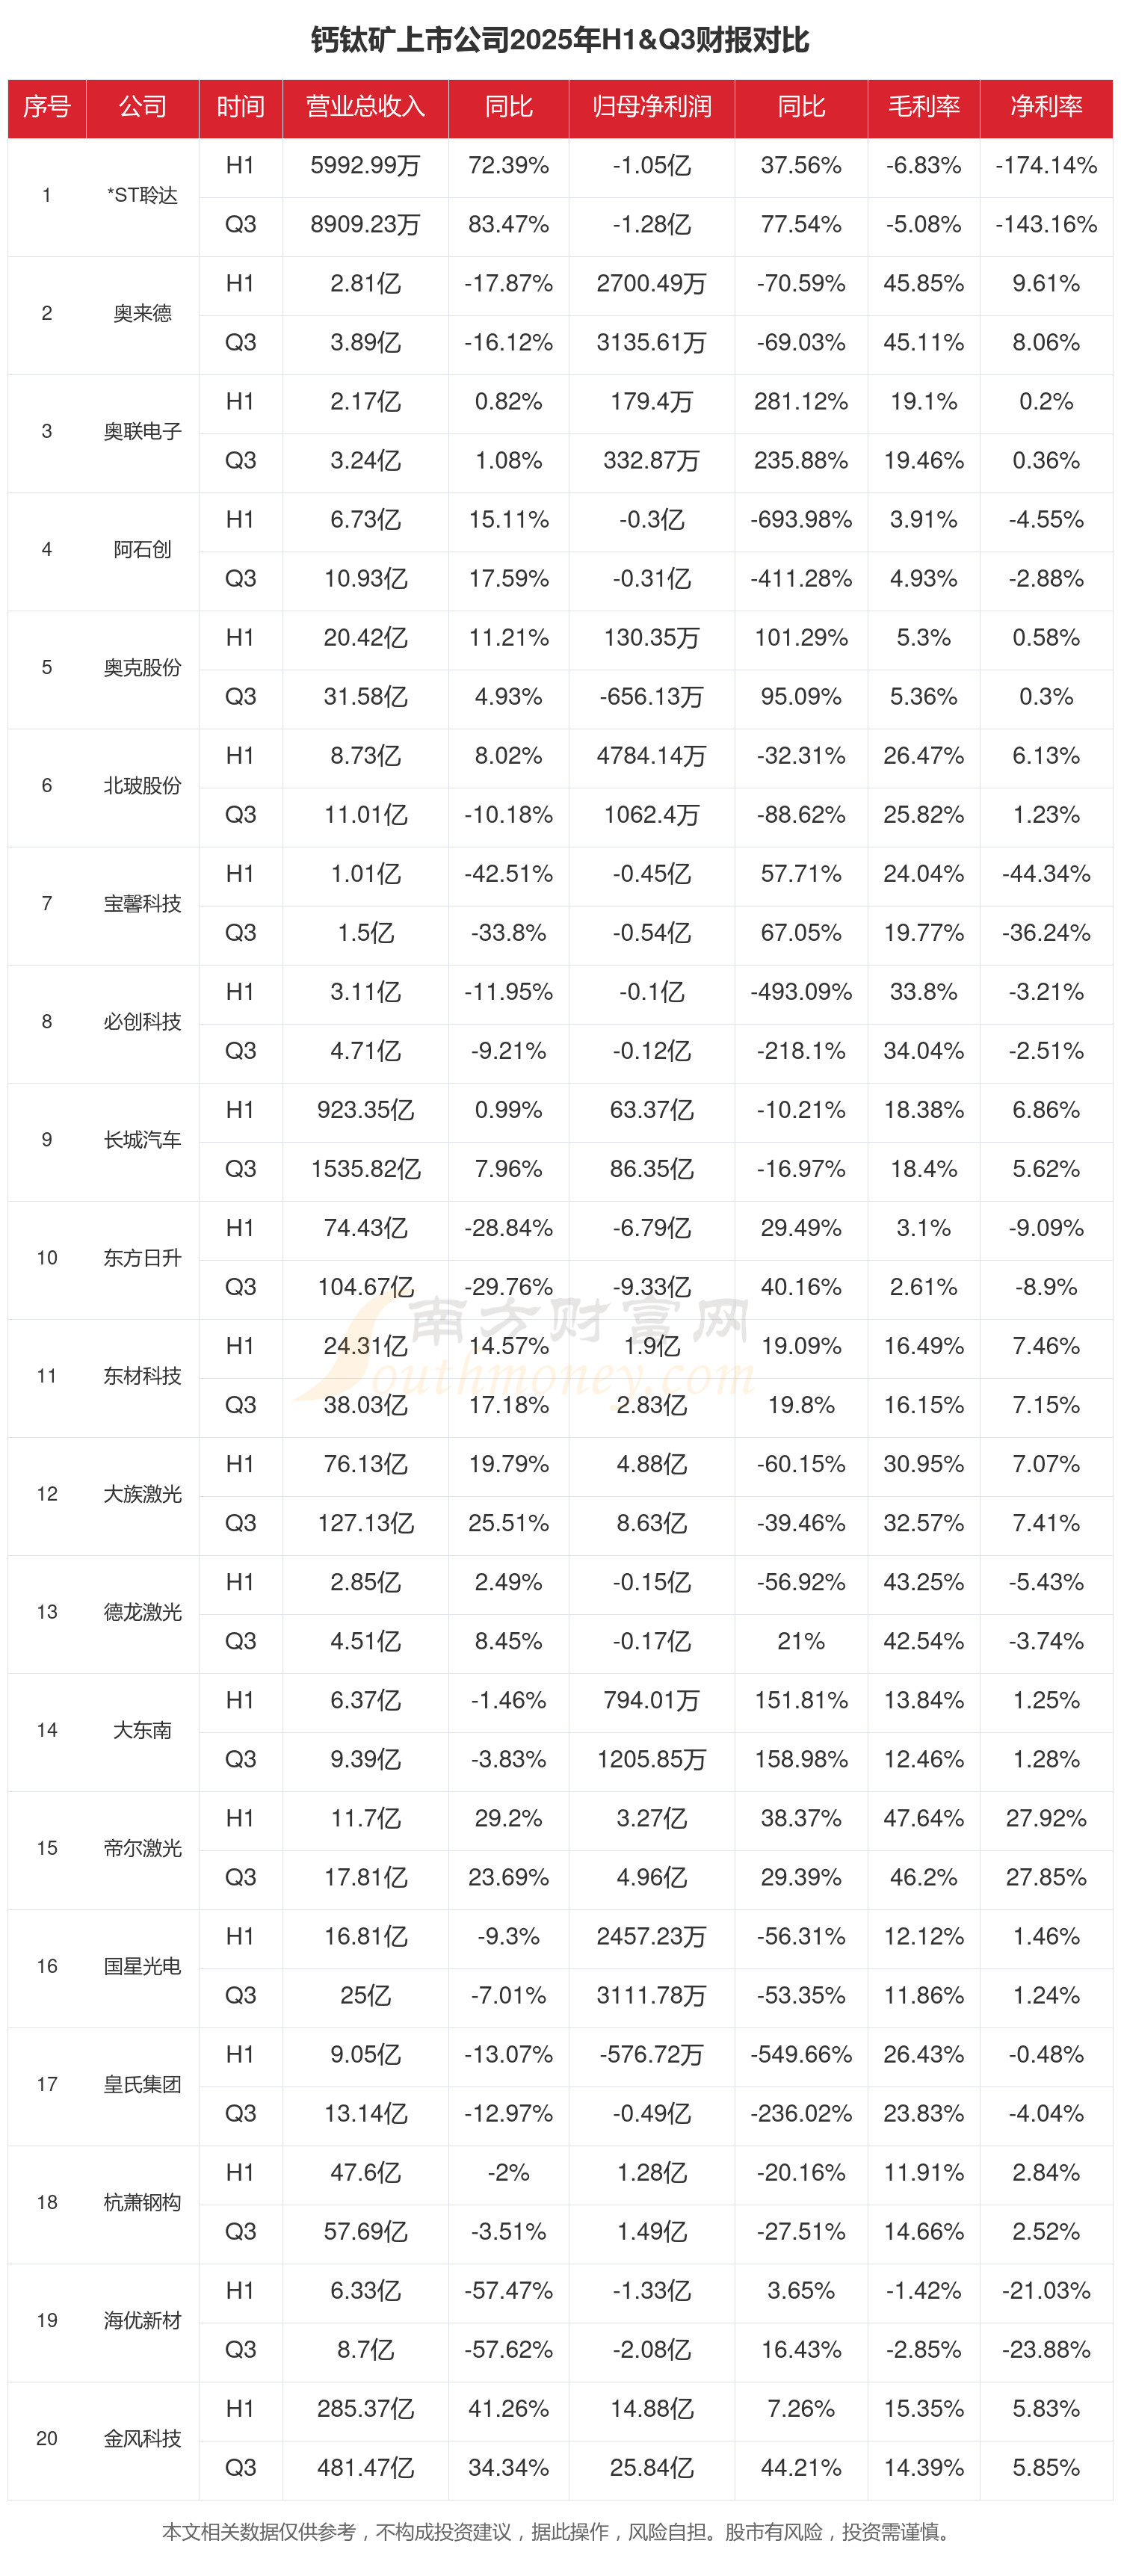Select the 毛利率 column header
The height and width of the screenshot is (2576, 1121).
coord(923,107)
